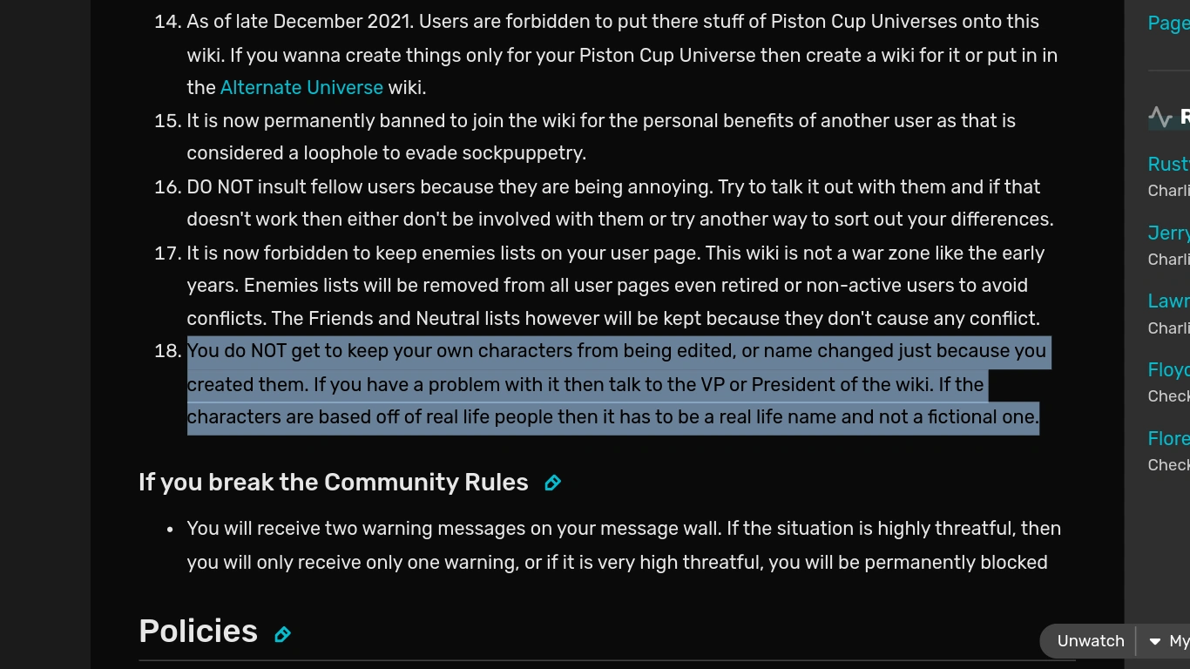1190x669 pixels.
Task: Open the My Tools dropdown arrow near Unwatch
Action: (x=1154, y=640)
